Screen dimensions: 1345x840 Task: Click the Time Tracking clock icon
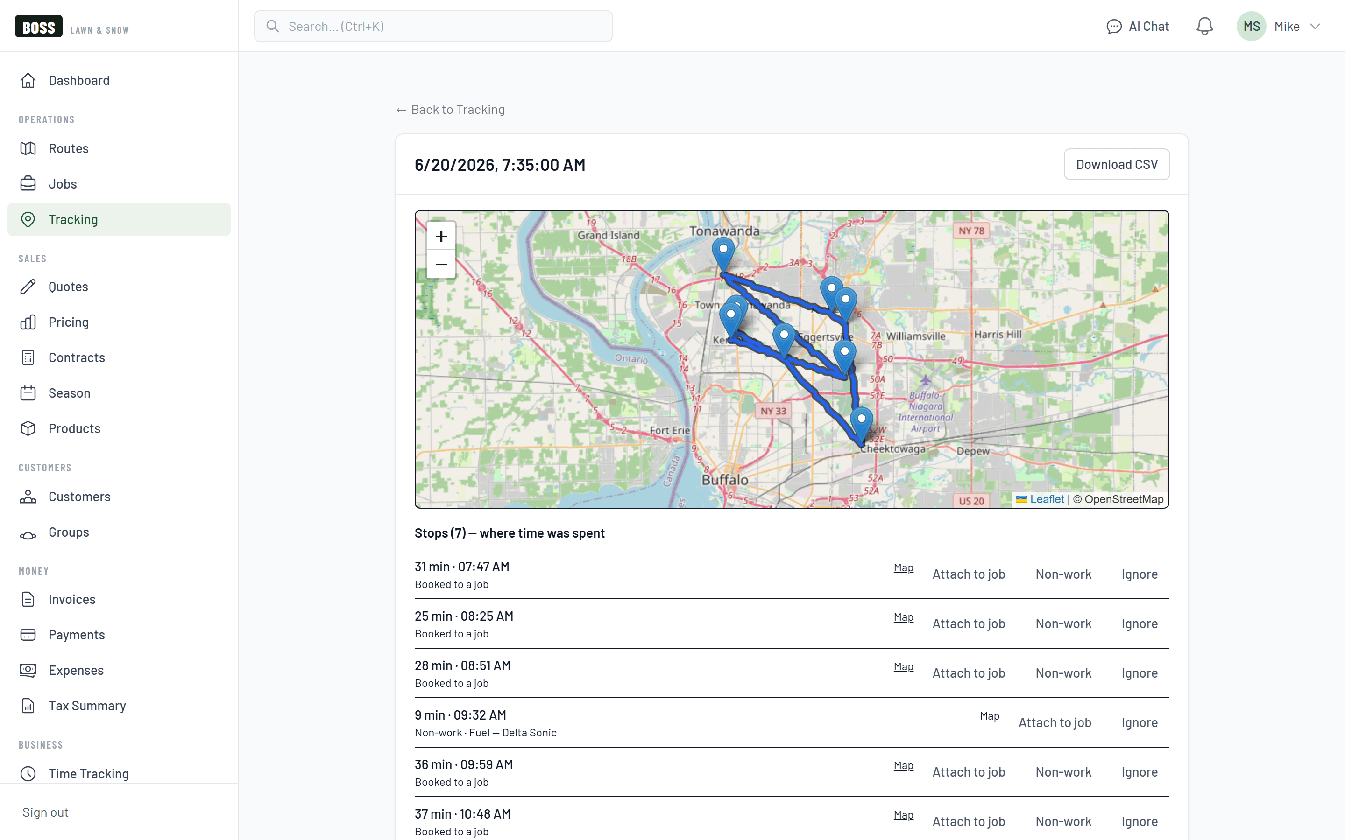[x=28, y=774]
